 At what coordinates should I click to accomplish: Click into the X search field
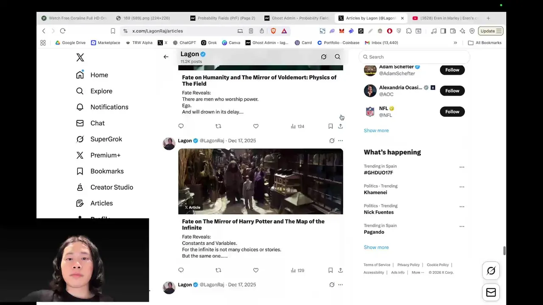[414, 57]
